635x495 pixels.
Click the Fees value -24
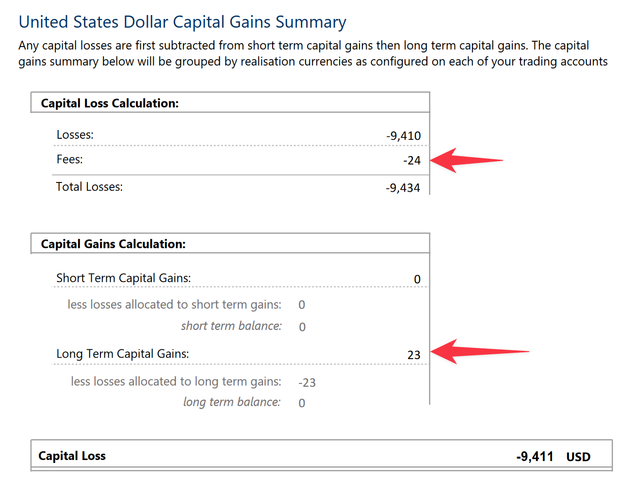[x=412, y=161]
